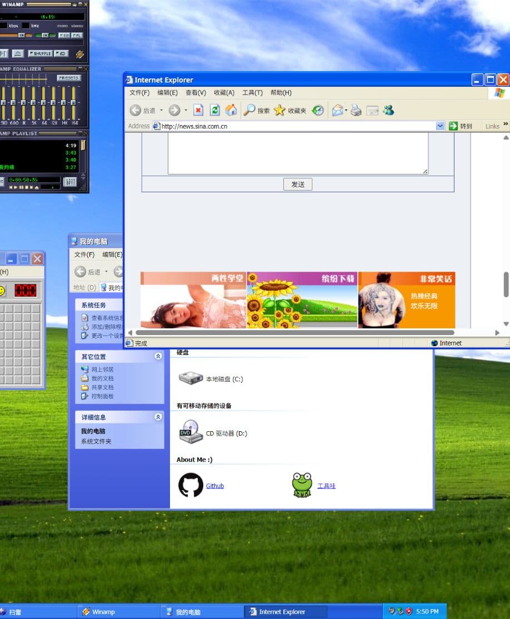
Task: Switch to 我的电脑 in the taskbar
Action: [202, 612]
